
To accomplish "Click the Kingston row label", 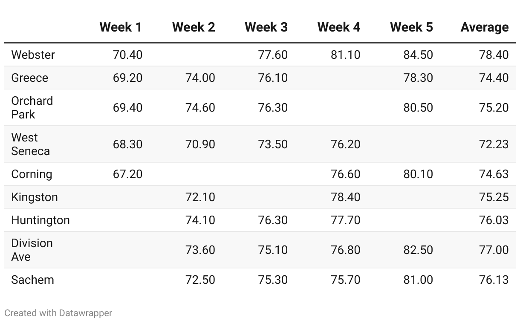I will pyautogui.click(x=35, y=197).
